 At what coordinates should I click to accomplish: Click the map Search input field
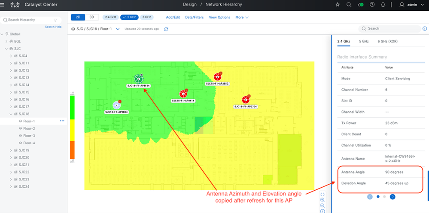click(390, 29)
